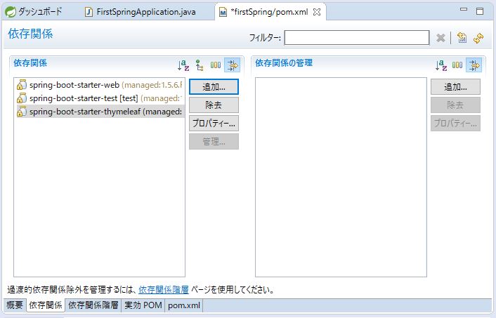Viewport: 496px width, 318px height.
Task: Maximize the editor area
Action: [x=480, y=11]
